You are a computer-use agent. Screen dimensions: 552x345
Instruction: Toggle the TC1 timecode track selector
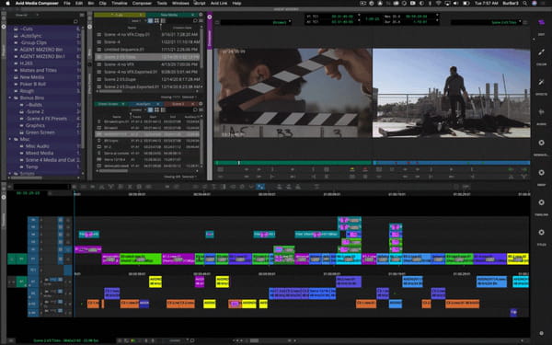coord(33,270)
